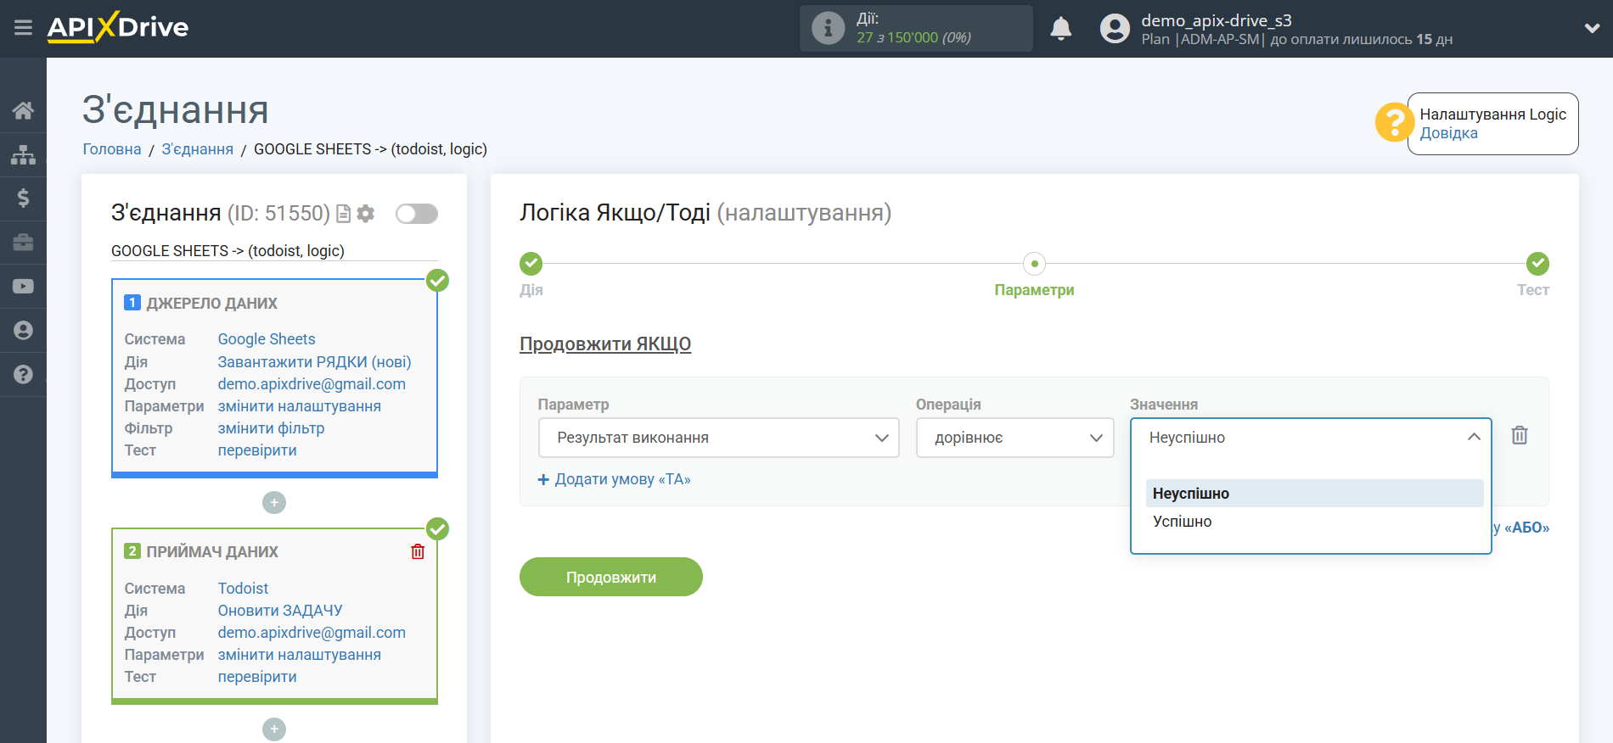Go to Головна breadcrumb

tap(112, 149)
